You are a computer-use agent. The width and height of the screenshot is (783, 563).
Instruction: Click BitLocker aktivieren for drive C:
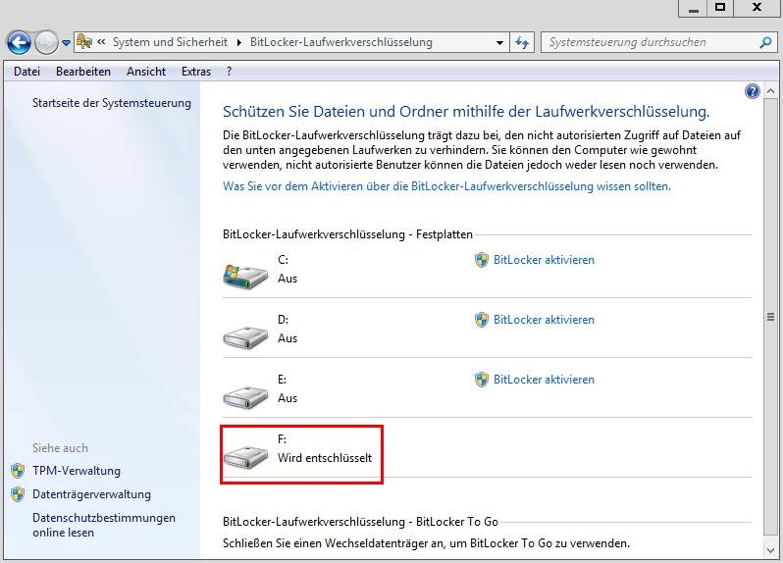544,260
